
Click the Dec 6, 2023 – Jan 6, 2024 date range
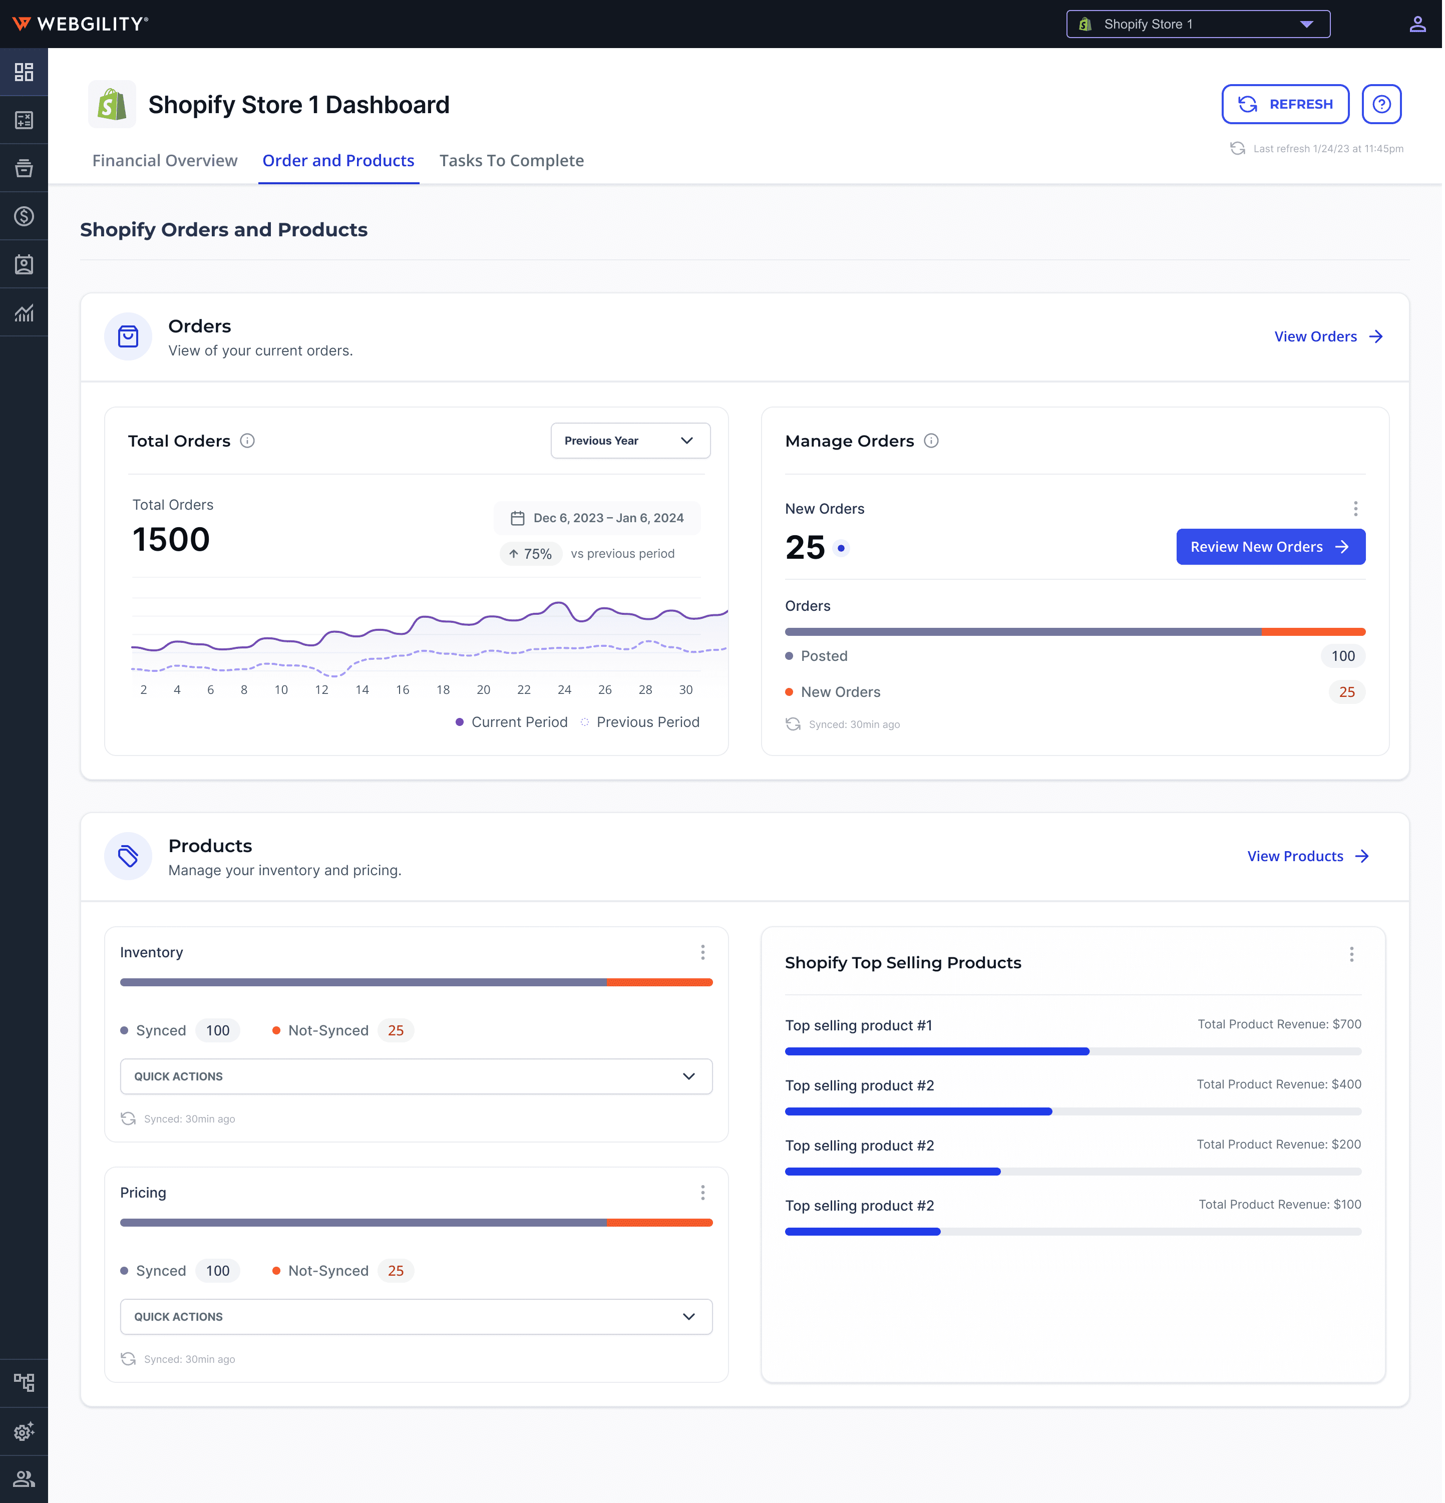(597, 518)
